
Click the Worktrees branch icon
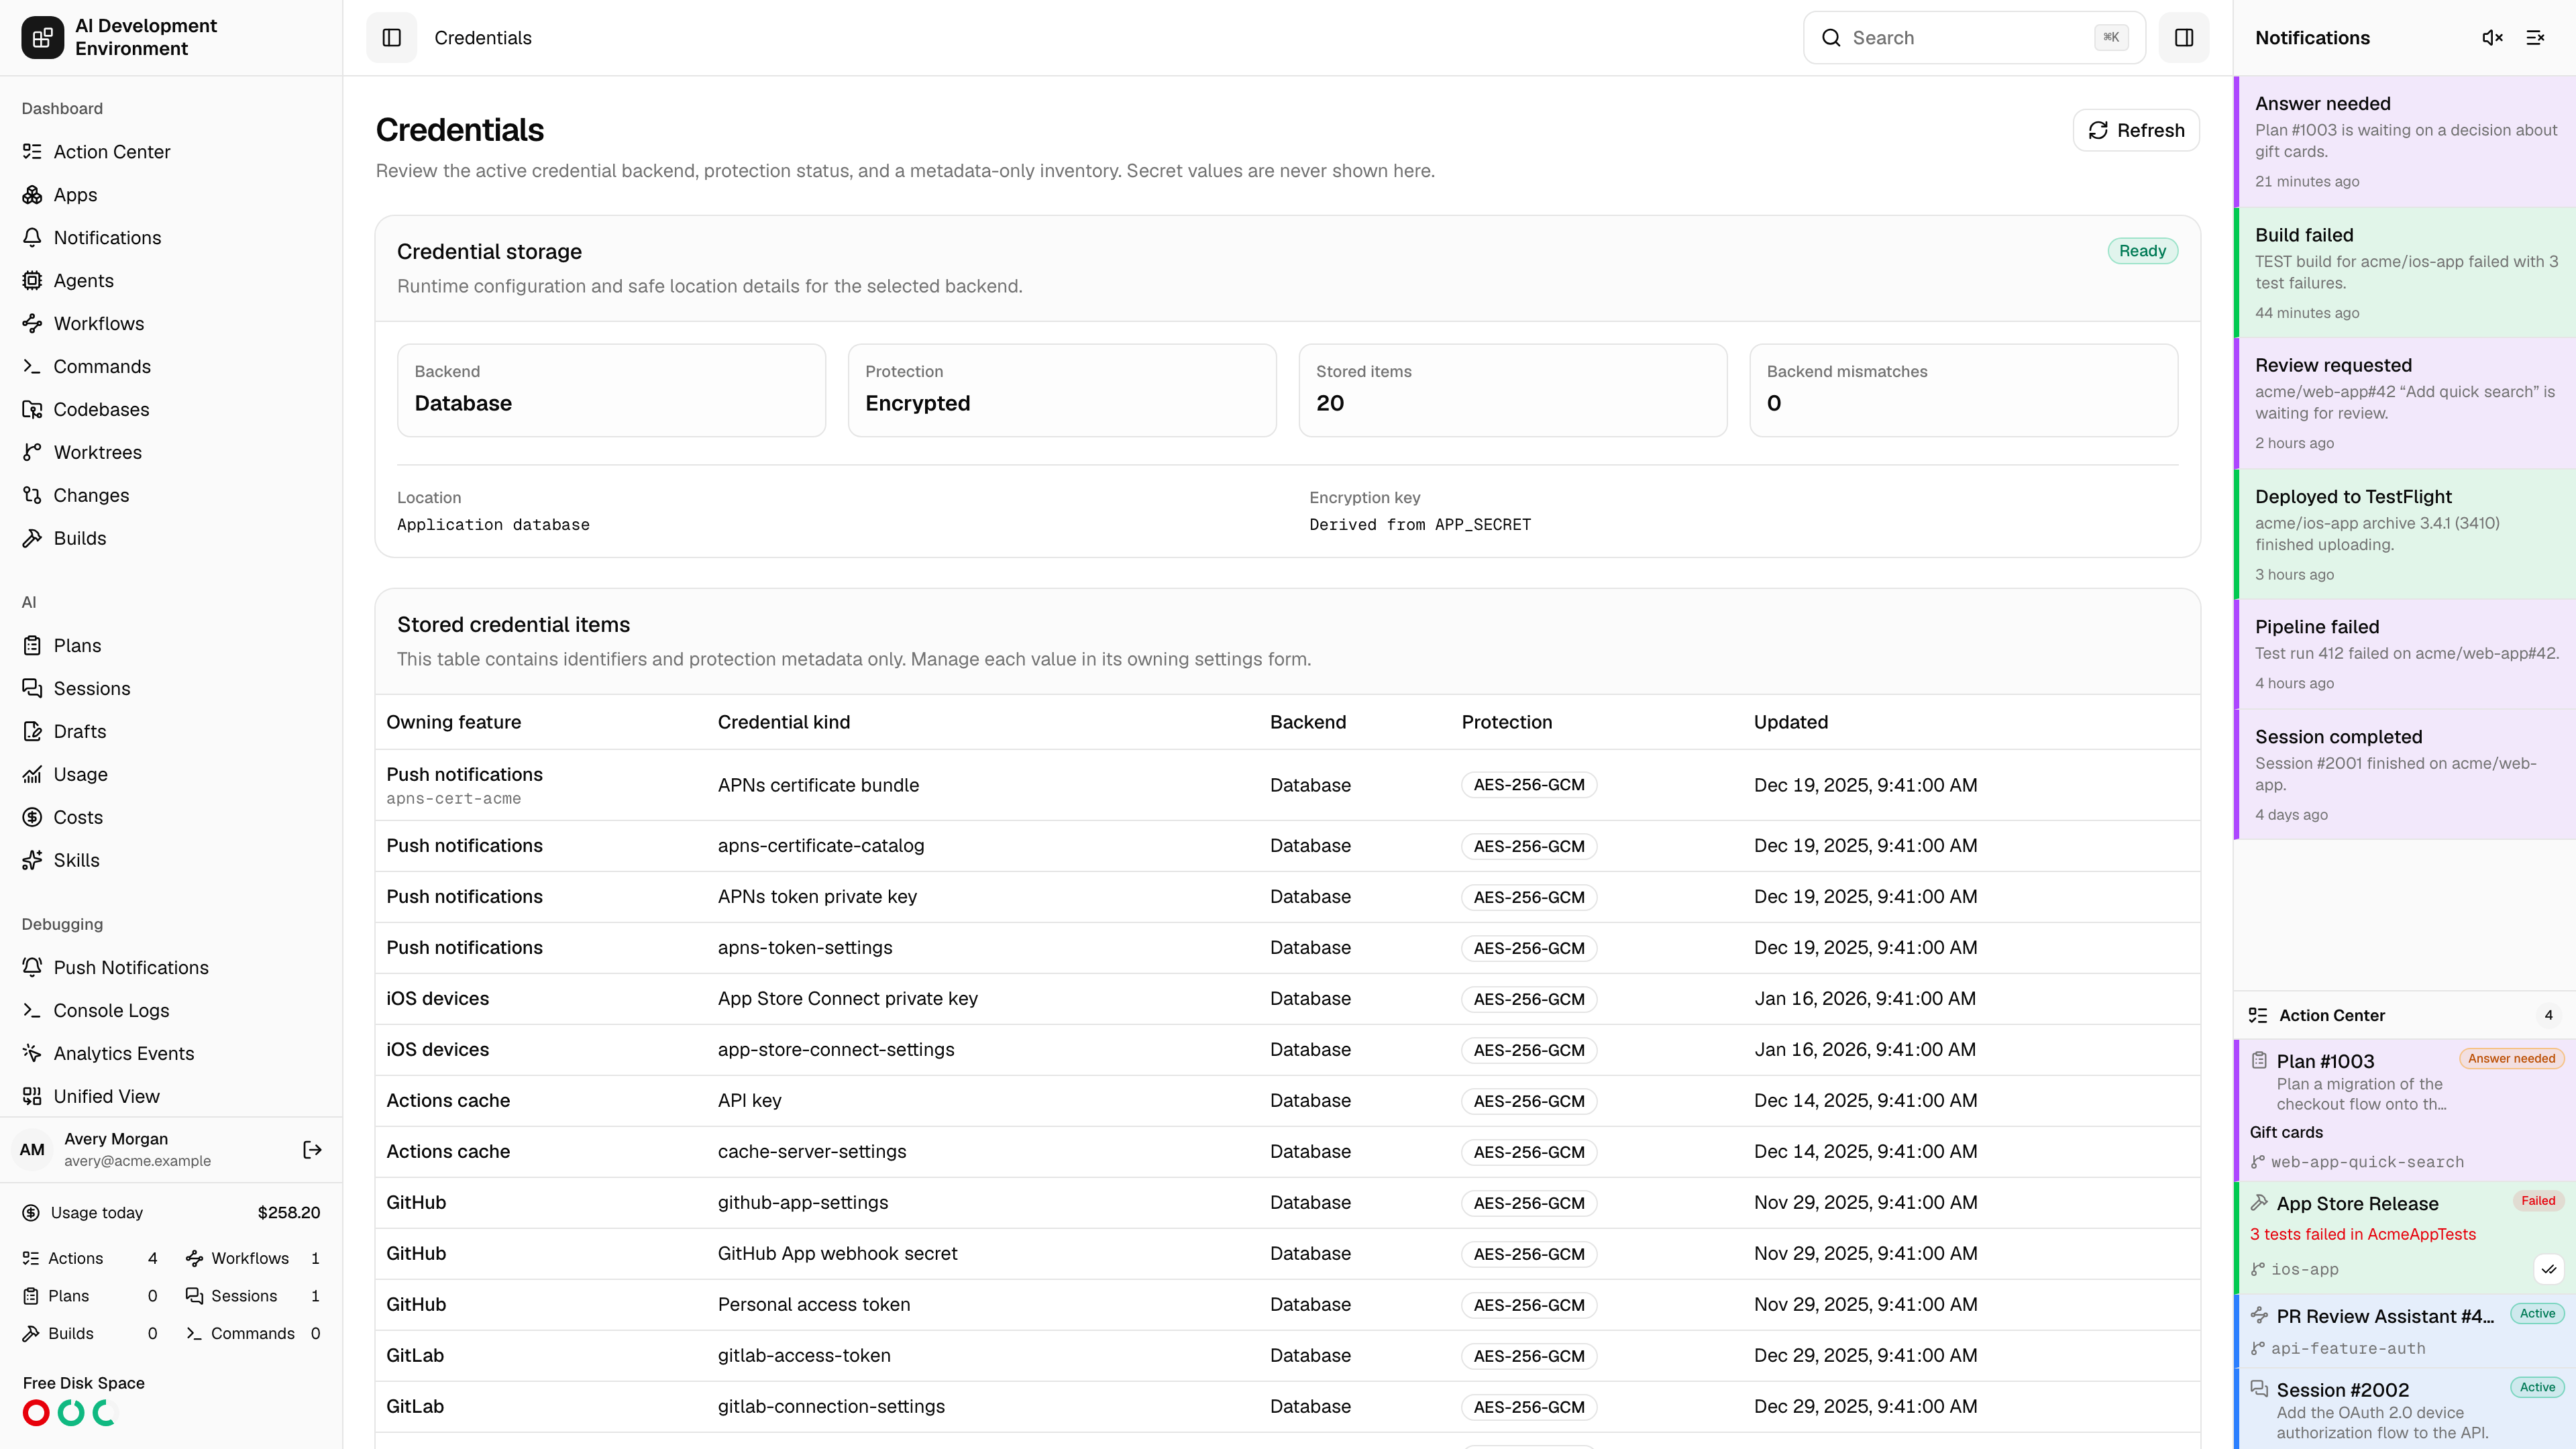pos(32,453)
